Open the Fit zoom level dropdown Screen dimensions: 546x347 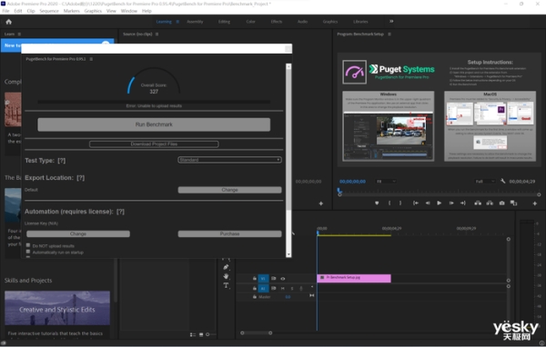click(x=386, y=181)
